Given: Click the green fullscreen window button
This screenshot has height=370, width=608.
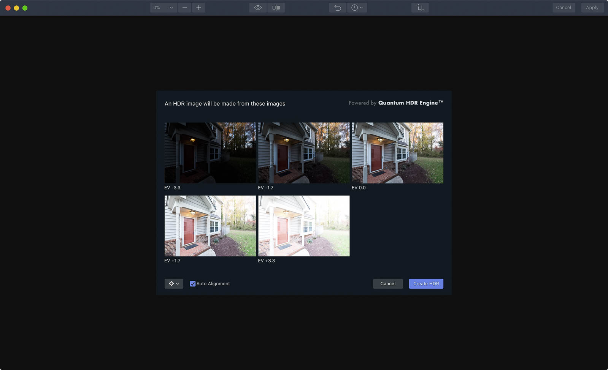Looking at the screenshot, I should [x=25, y=8].
